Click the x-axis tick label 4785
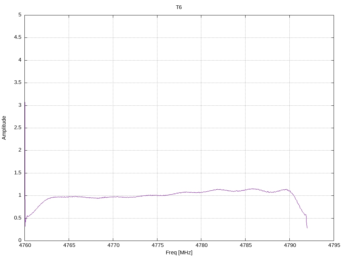Image resolution: width=343 pixels, height=257 pixels. (246, 245)
